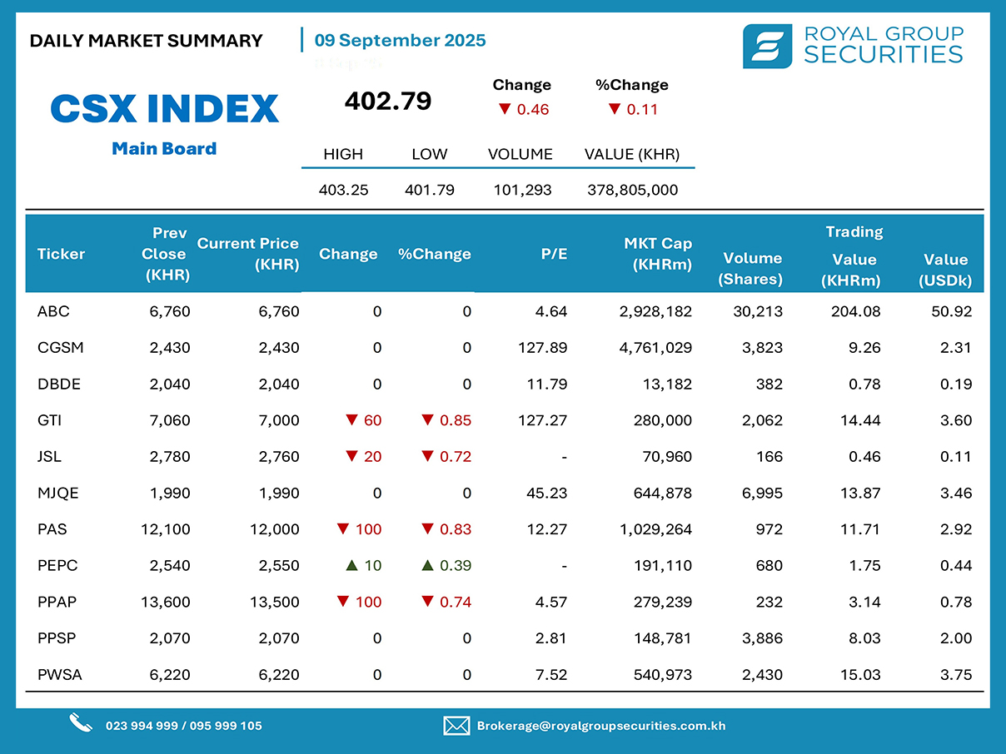Open the Brokerage@royalgroupsecurities.com.kh email link
The image size is (1006, 754).
pos(600,726)
